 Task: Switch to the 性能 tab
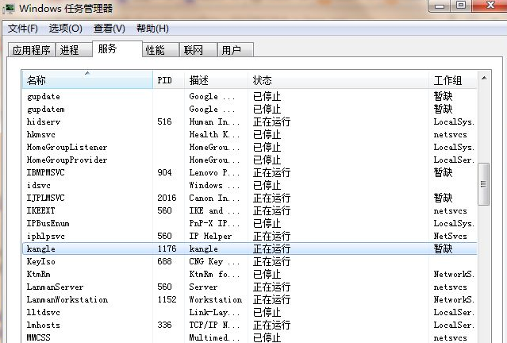pyautogui.click(x=161, y=50)
